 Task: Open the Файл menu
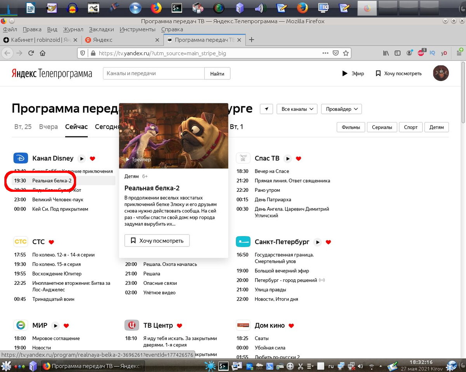(x=10, y=29)
